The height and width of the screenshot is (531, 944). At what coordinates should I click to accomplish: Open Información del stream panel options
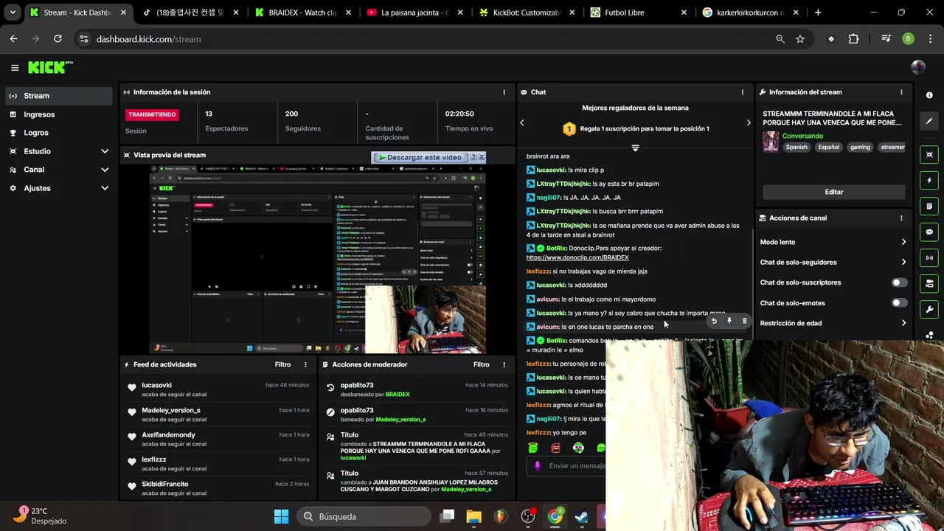[x=901, y=92]
